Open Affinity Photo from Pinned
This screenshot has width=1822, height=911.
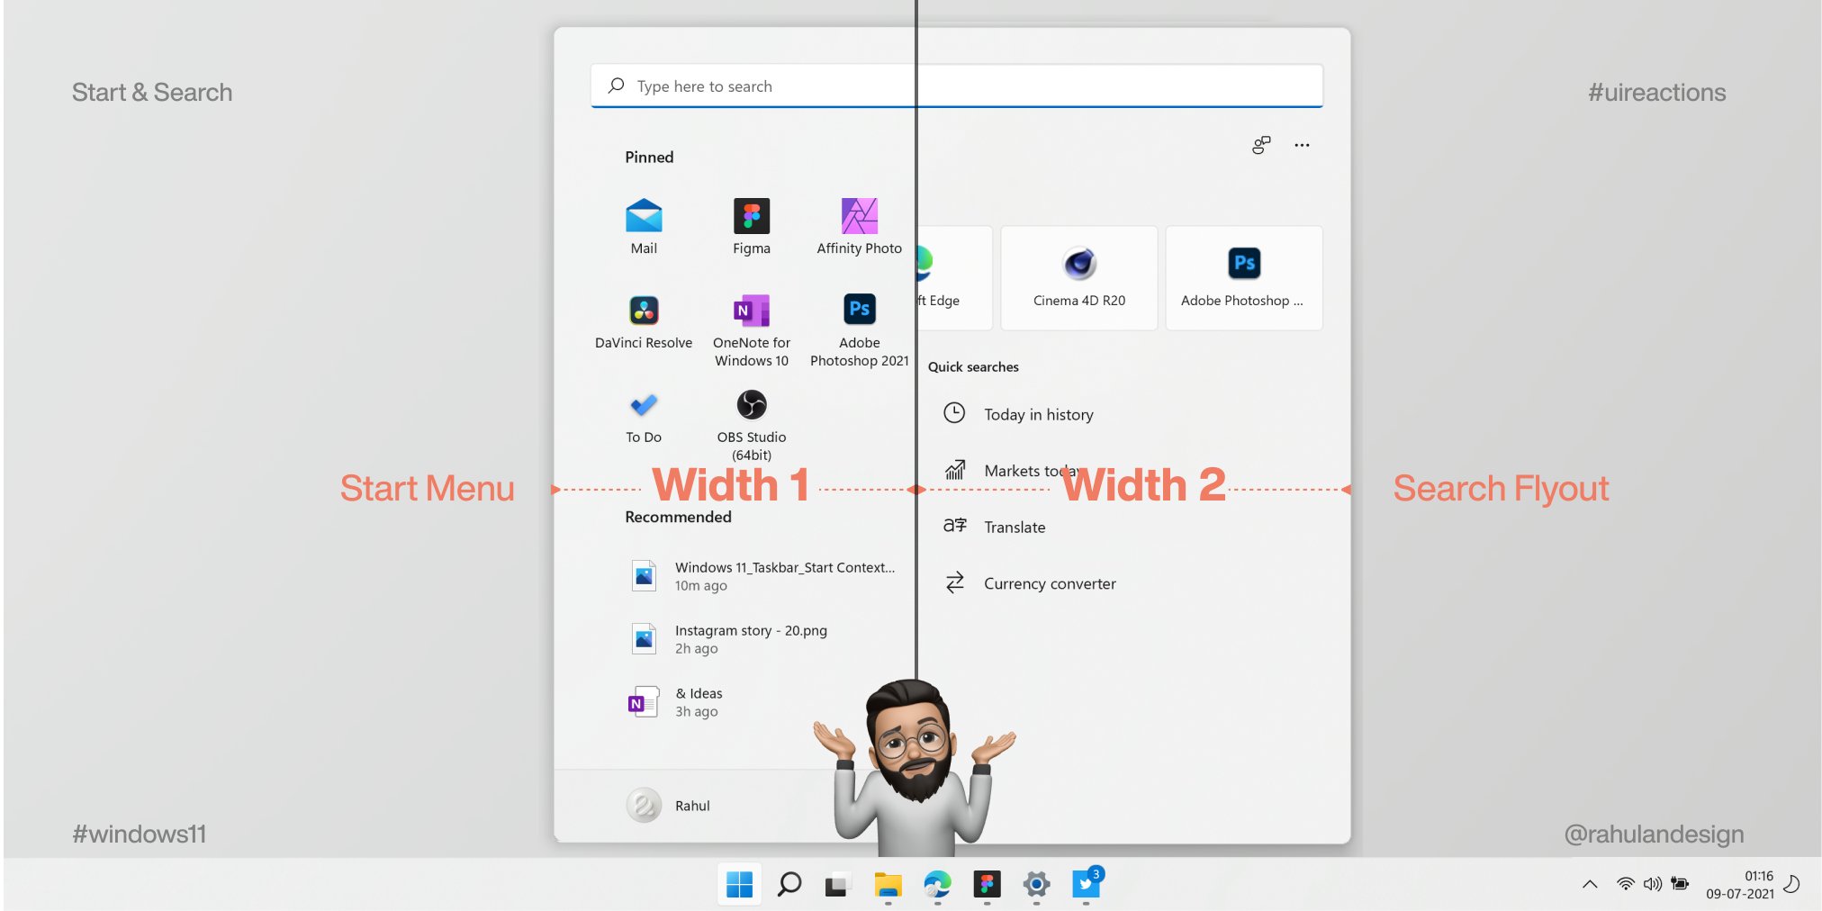pos(860,227)
